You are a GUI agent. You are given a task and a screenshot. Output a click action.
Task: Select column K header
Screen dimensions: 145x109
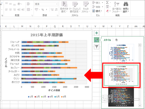(x=6, y=26)
